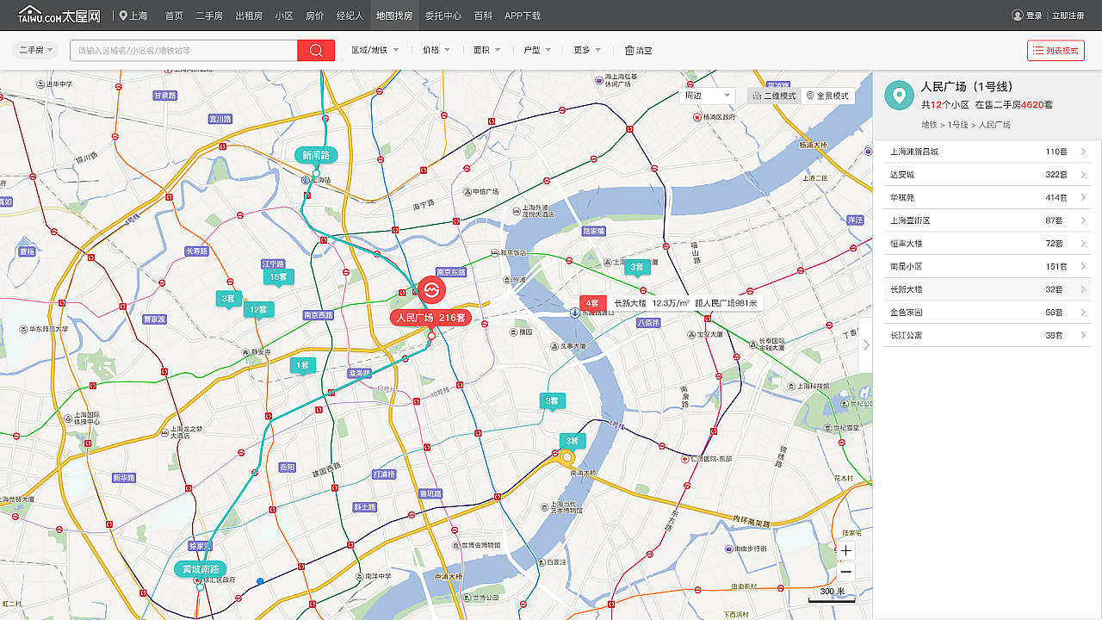Screen dimensions: 1102x620
Task: Click the 15套 map marker
Action: (x=278, y=277)
